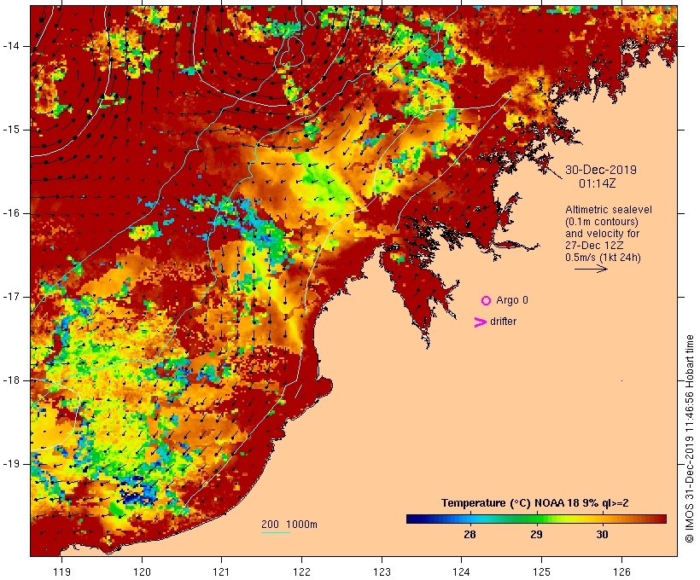This screenshot has width=700, height=580.
Task: Click the '(0.1m contours)' text
Action: (602, 222)
